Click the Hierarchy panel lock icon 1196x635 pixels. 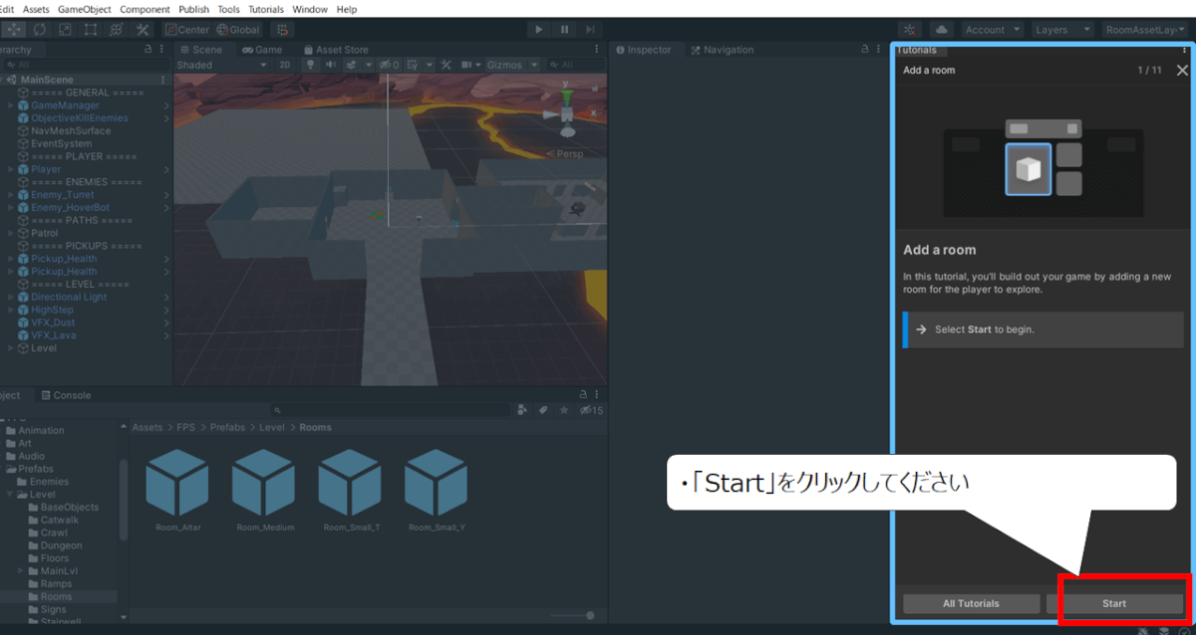pos(149,49)
